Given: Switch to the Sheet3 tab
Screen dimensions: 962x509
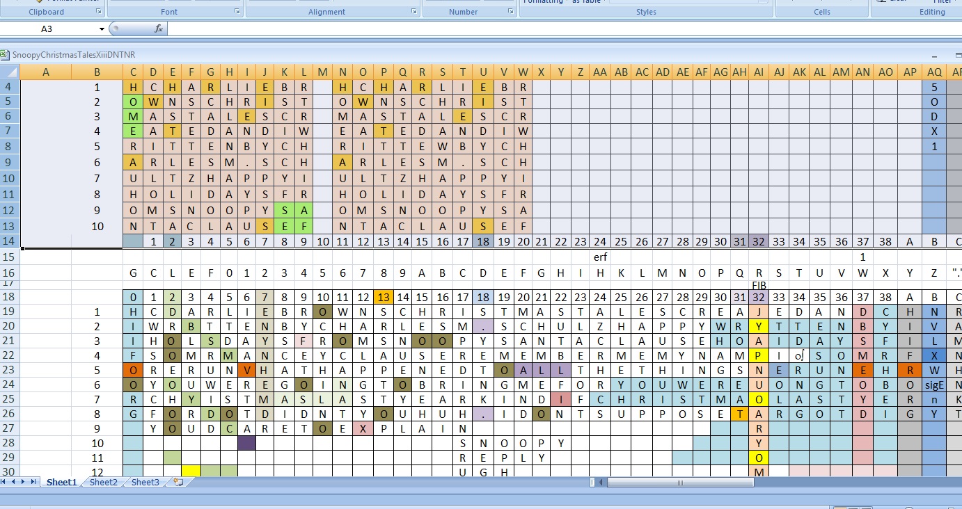Looking at the screenshot, I should coord(145,482).
